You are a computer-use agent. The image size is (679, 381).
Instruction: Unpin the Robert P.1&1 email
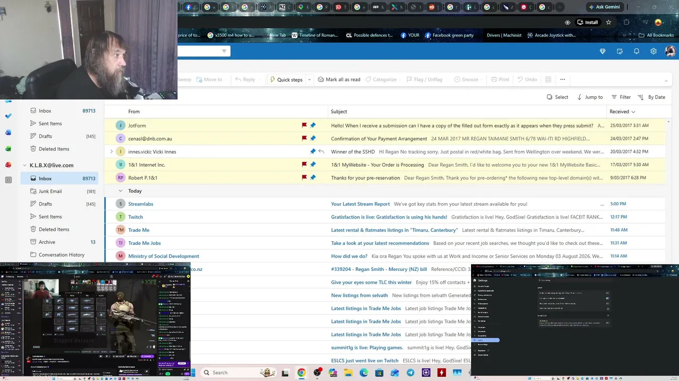(x=313, y=178)
